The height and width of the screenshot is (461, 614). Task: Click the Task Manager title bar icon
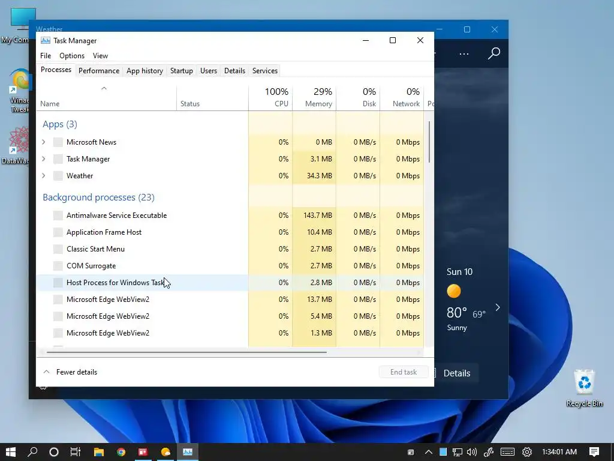[46, 40]
